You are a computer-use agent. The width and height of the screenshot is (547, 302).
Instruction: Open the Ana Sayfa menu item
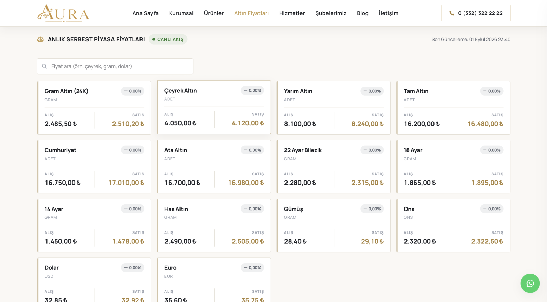pos(146,13)
